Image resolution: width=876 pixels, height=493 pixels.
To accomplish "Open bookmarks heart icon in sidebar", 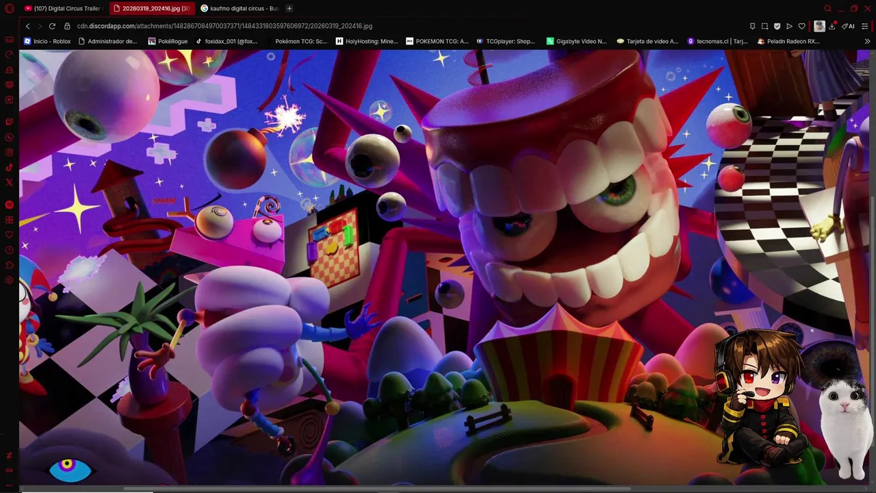I will (x=10, y=235).
